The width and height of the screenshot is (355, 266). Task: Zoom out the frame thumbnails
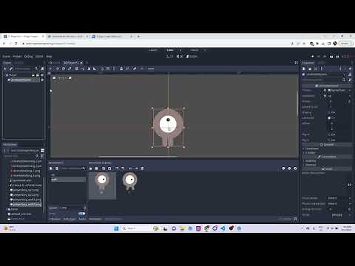point(283,168)
